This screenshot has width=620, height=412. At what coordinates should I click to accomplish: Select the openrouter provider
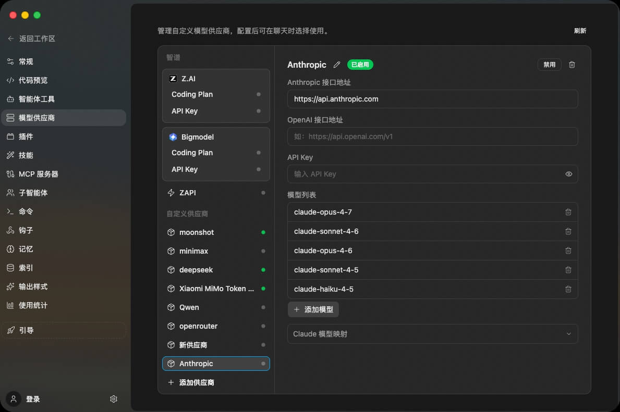(216, 326)
